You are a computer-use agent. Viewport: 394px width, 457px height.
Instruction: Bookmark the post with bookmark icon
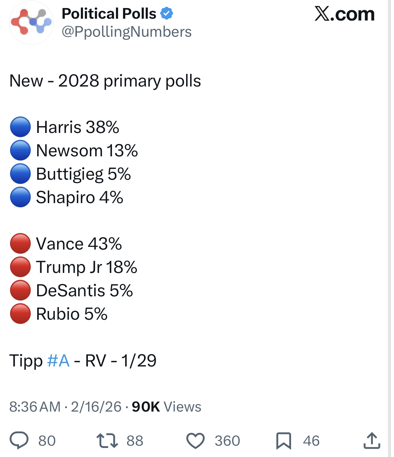[283, 440]
